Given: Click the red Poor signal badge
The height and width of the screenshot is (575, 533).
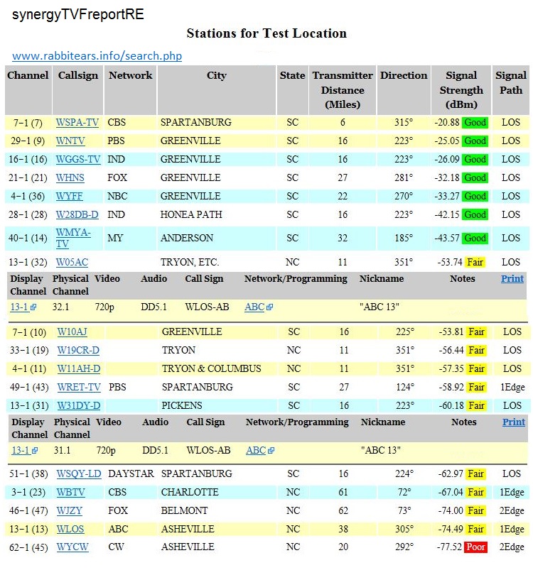Looking at the screenshot, I should coord(475,547).
